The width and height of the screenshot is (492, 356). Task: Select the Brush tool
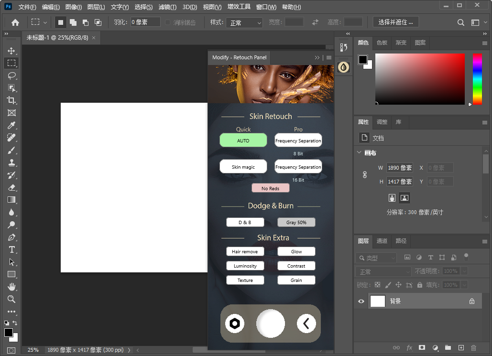[11, 150]
